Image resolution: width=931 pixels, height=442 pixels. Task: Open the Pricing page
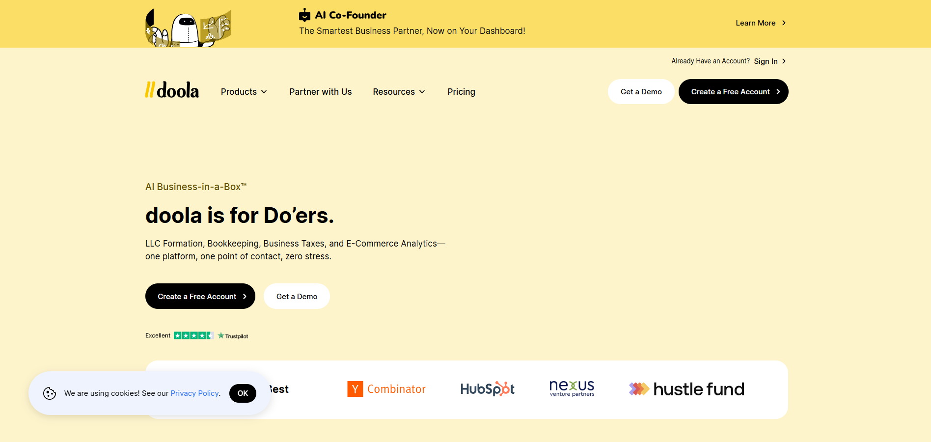(x=461, y=91)
